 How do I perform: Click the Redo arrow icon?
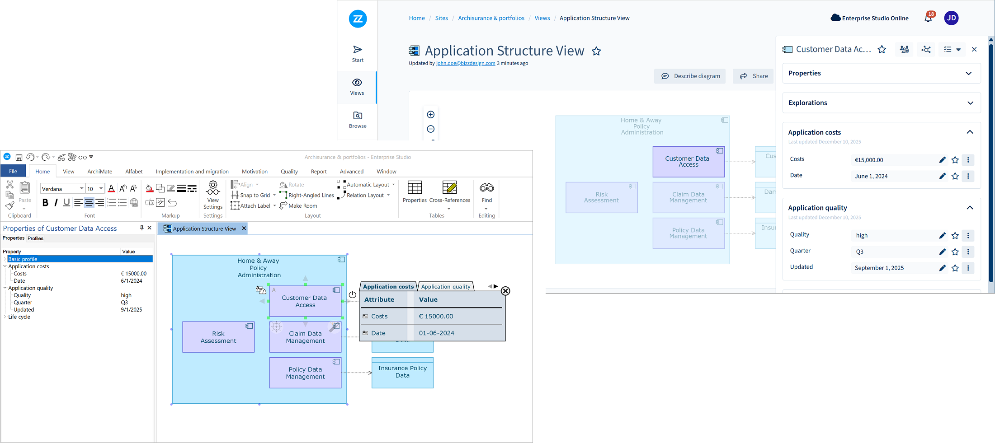46,157
